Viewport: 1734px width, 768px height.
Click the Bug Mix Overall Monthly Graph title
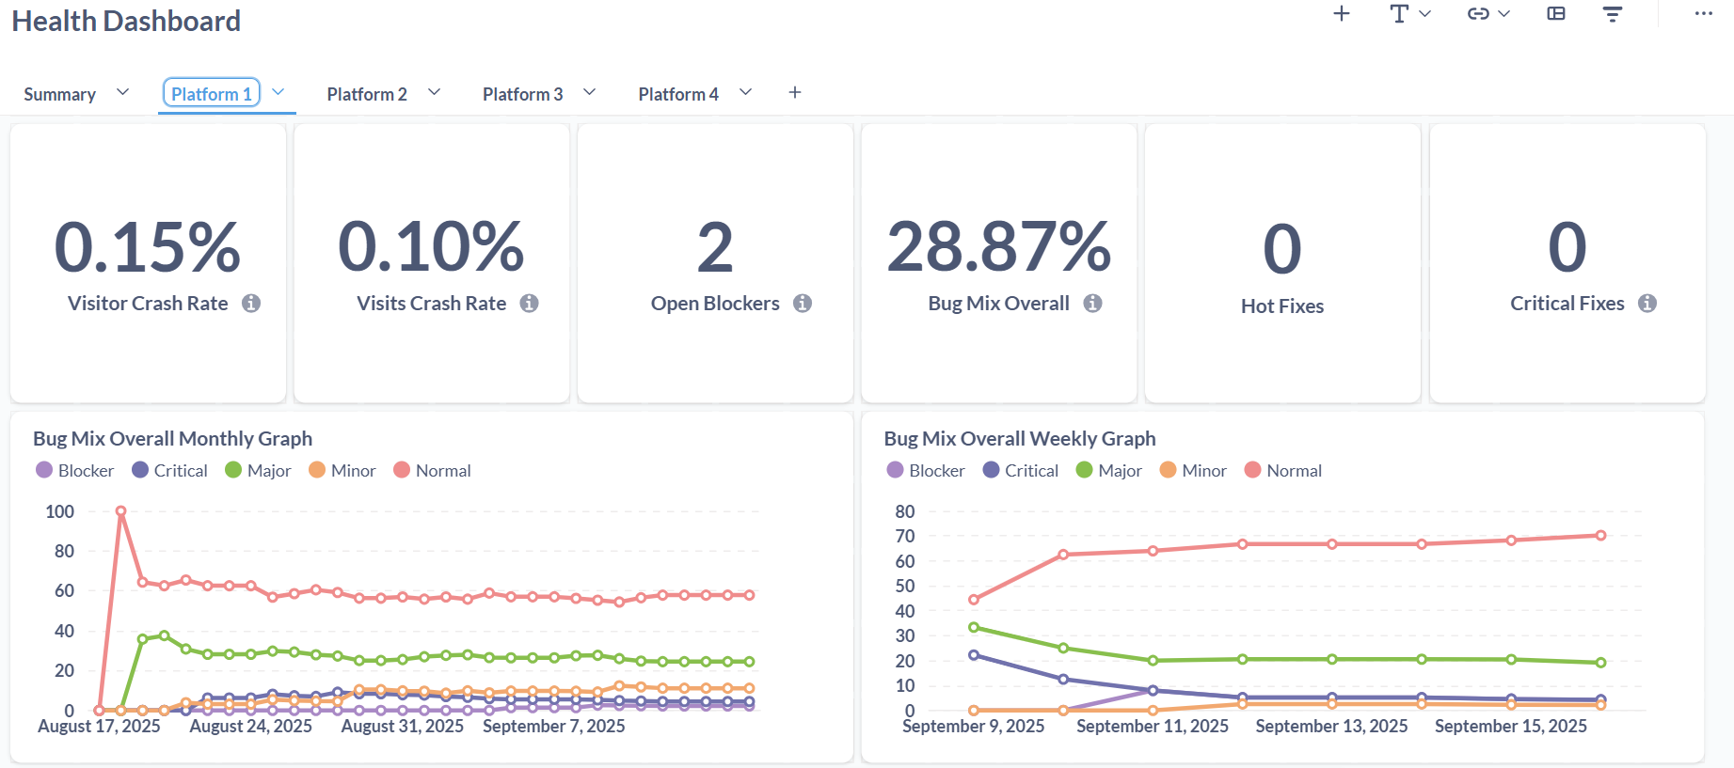pos(172,439)
